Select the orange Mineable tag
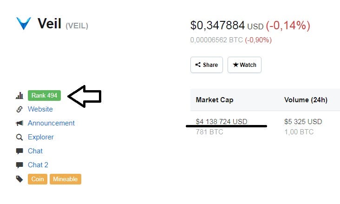340x204 pixels. (x=65, y=179)
